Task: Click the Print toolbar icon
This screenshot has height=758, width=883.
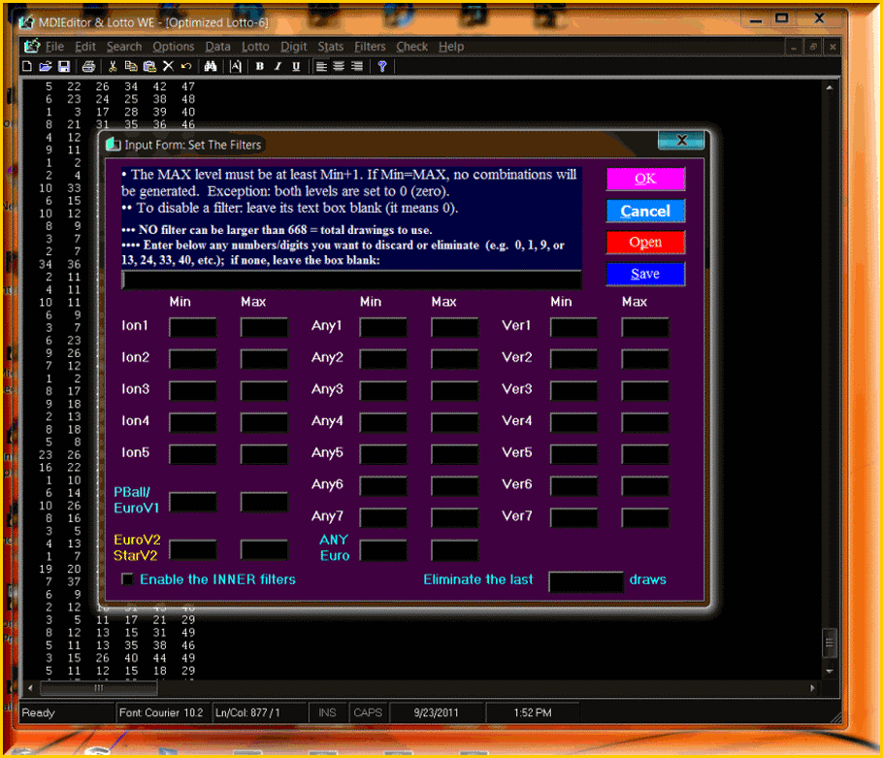Action: (x=88, y=66)
